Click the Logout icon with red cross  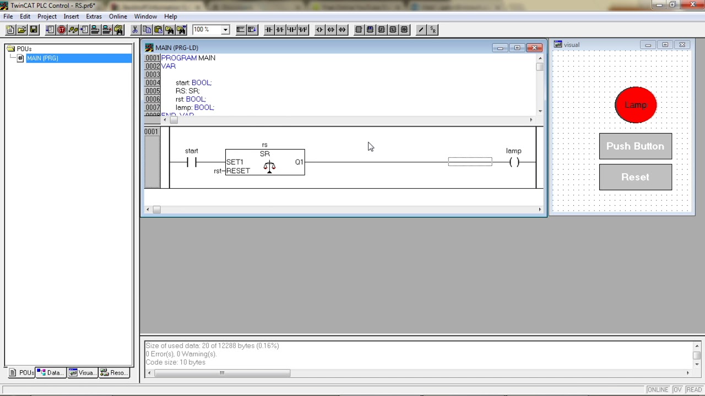(107, 30)
